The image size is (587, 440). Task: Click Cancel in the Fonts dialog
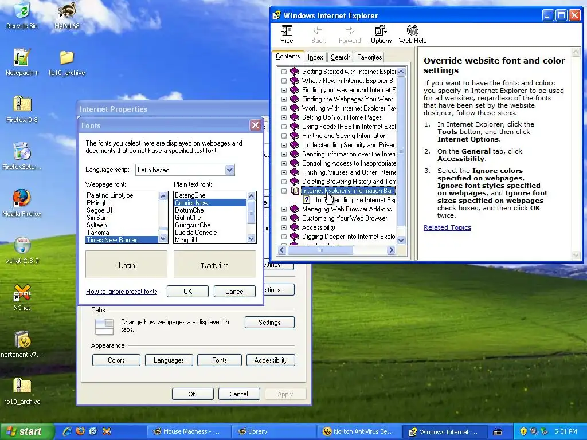click(x=234, y=292)
